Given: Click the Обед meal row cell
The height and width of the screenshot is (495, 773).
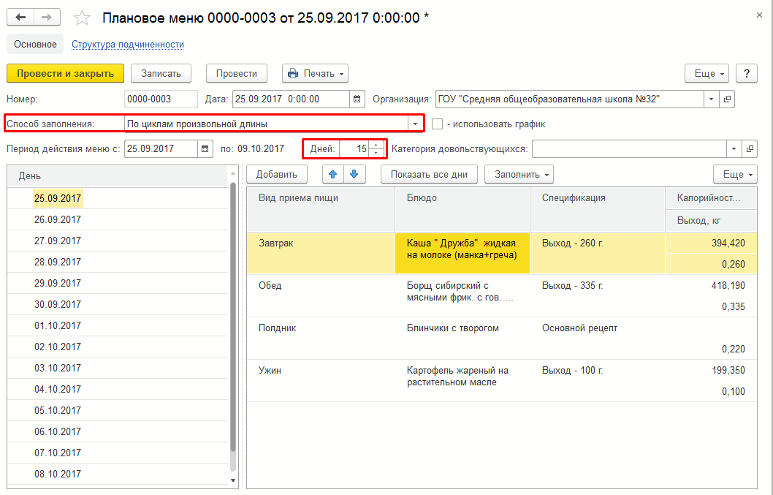Looking at the screenshot, I should click(x=321, y=295).
